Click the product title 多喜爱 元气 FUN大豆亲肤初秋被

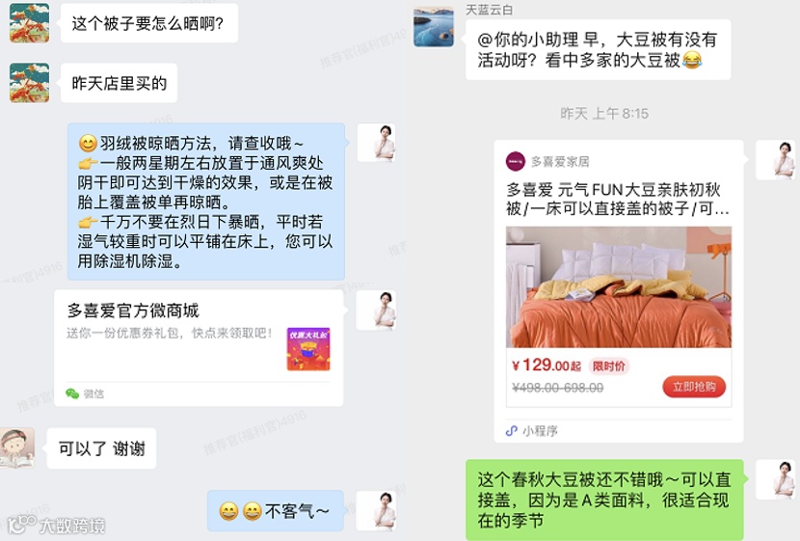[x=617, y=199]
